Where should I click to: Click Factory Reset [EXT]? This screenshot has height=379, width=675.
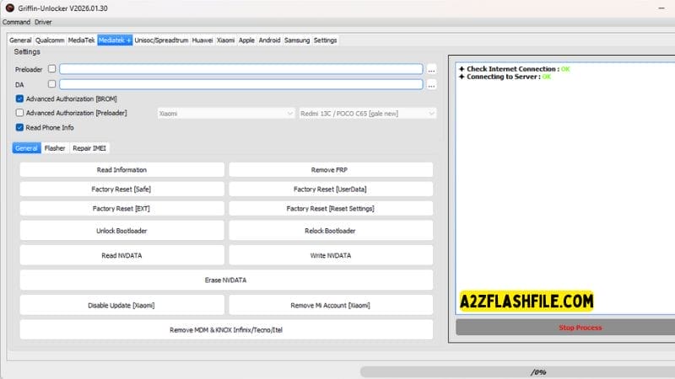coord(121,208)
